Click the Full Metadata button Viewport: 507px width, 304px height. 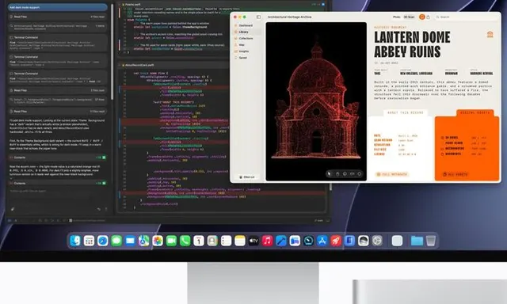tap(392, 174)
